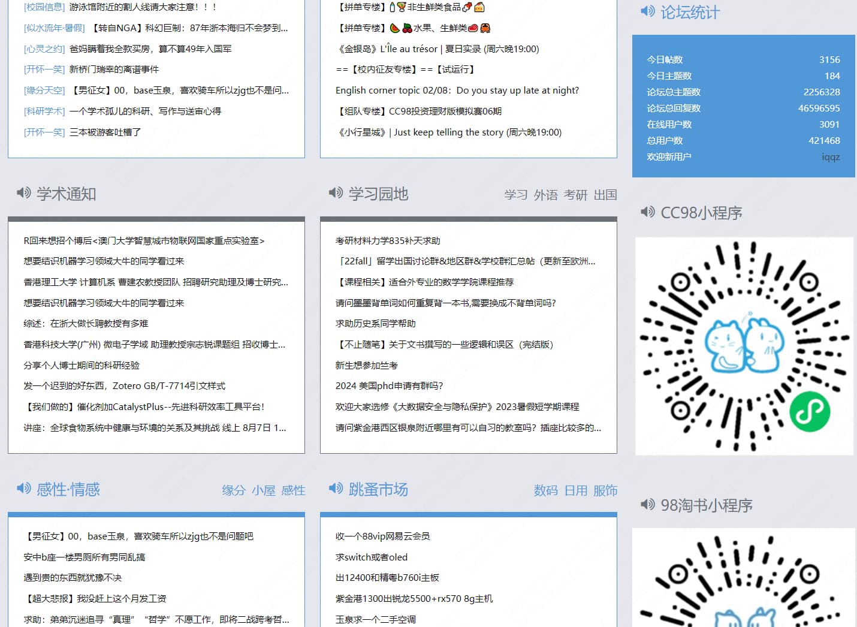
Task: Click the speaker icon beside 跳蚤市场
Action: point(336,489)
